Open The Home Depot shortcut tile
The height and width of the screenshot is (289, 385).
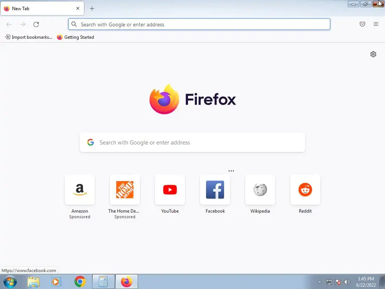[x=125, y=190]
